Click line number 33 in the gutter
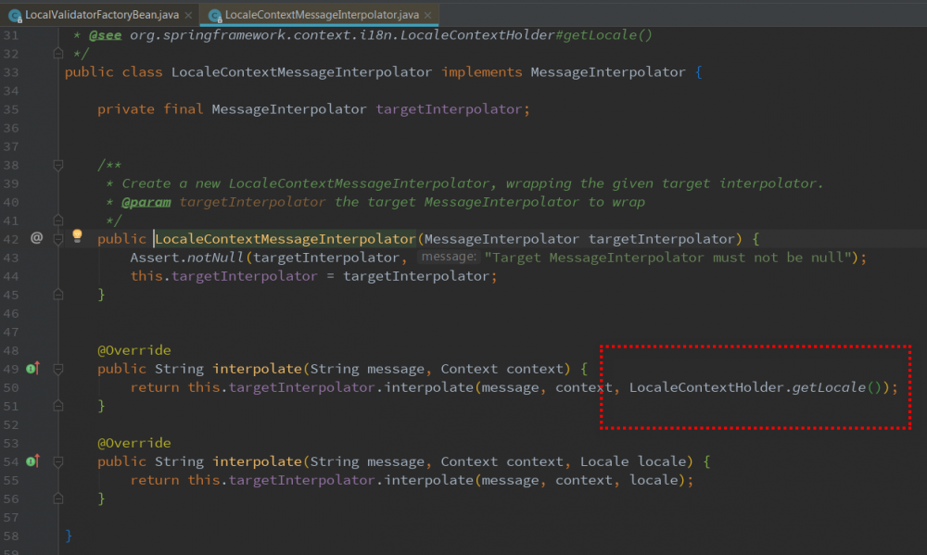 click(x=10, y=72)
